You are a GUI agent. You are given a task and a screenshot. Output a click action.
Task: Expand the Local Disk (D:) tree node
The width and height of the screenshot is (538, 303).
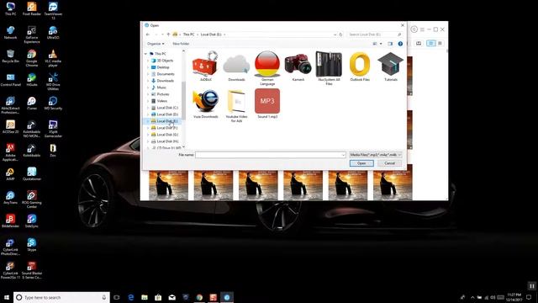click(148, 114)
